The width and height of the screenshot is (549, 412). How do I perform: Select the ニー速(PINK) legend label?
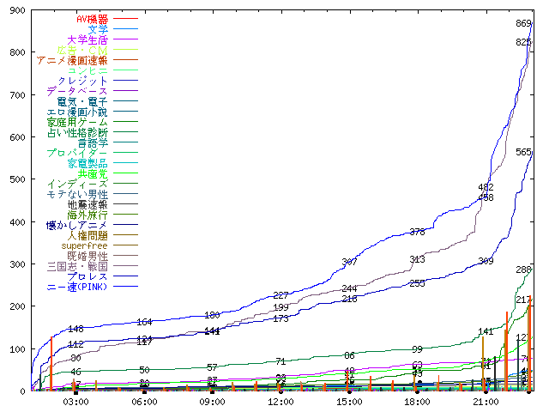pyautogui.click(x=77, y=288)
